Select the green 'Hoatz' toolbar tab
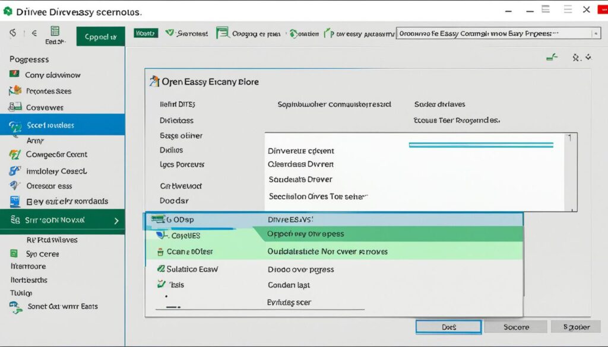This screenshot has height=347, width=608. coord(146,33)
